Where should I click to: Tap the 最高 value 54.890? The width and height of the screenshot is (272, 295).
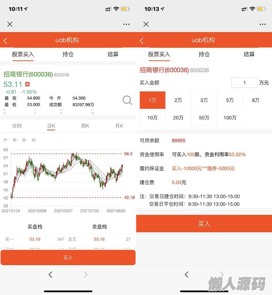34,98
